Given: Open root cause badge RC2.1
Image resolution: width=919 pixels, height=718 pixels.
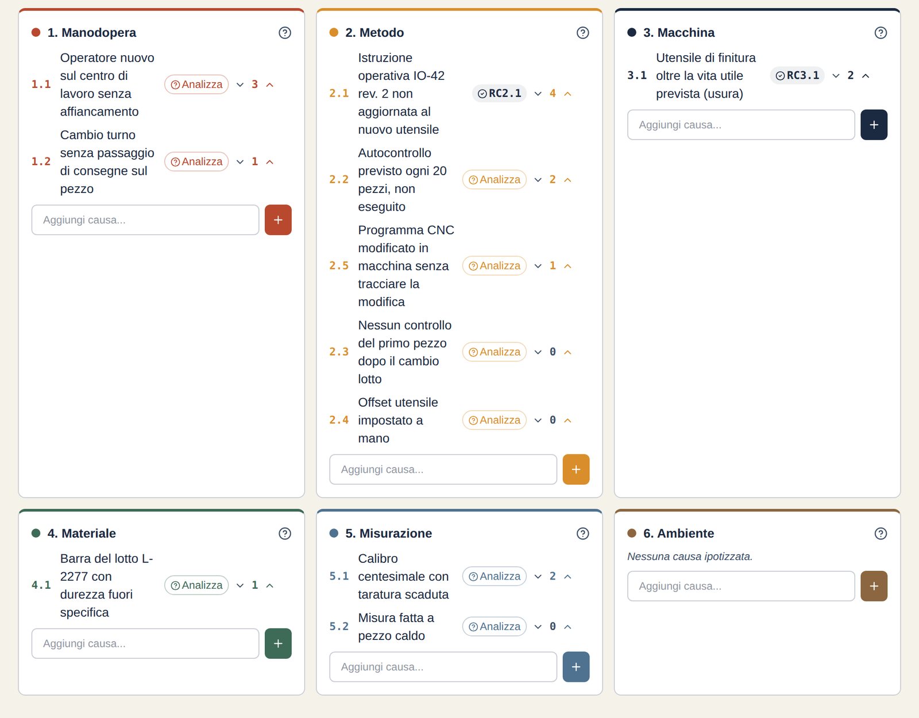Looking at the screenshot, I should [499, 94].
